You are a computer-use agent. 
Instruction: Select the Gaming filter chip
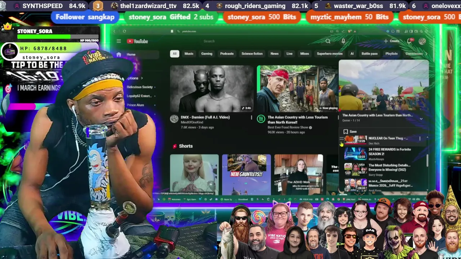pyautogui.click(x=207, y=54)
